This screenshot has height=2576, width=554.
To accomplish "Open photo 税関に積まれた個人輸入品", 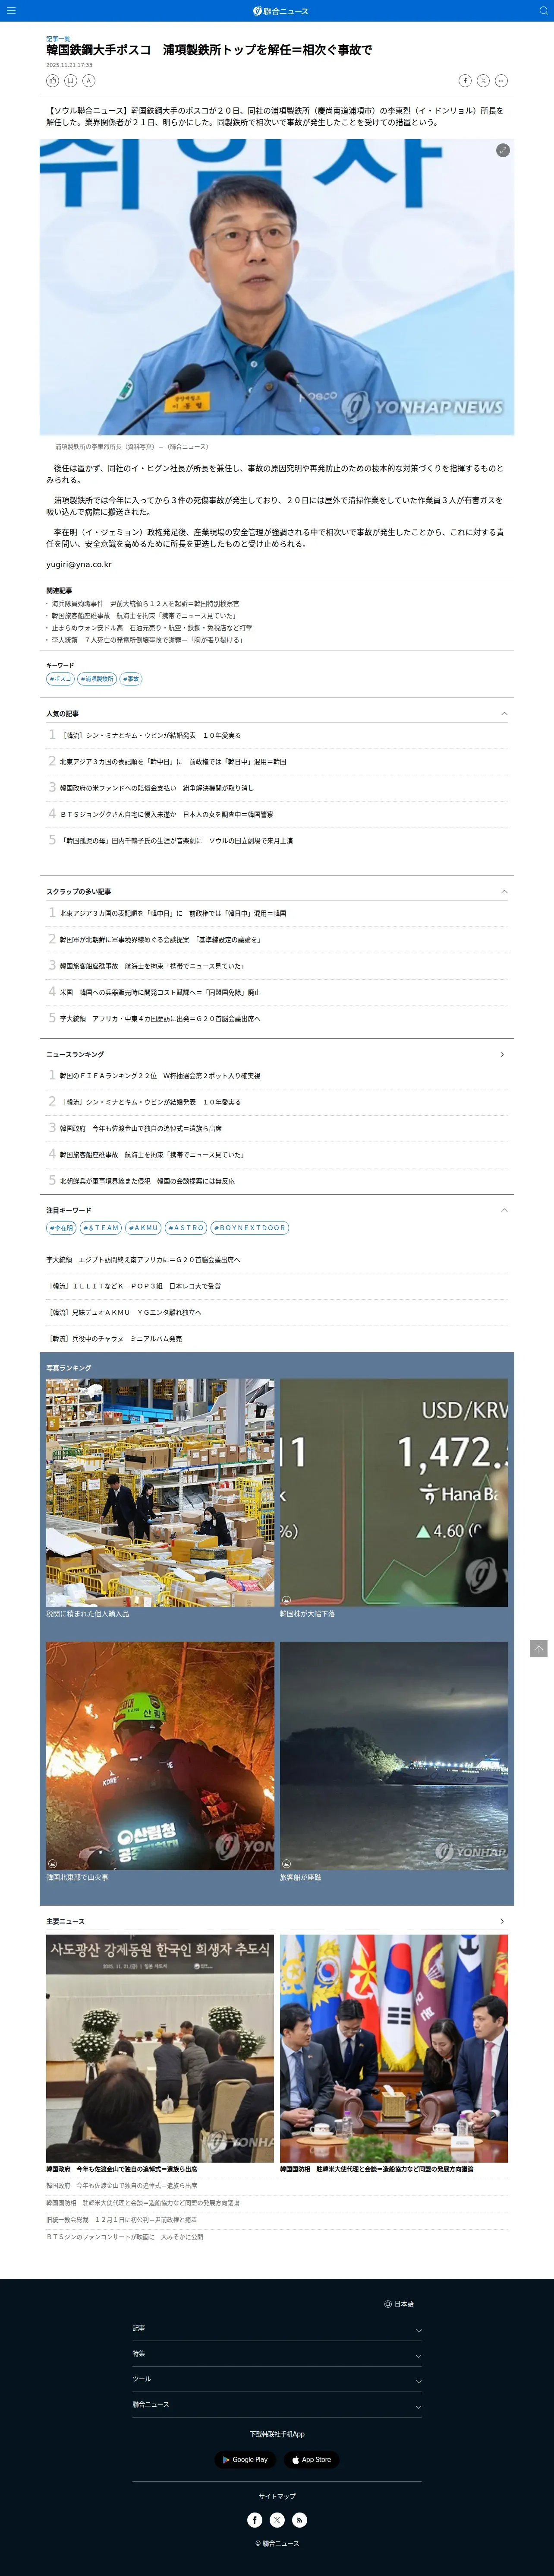I will point(160,1493).
